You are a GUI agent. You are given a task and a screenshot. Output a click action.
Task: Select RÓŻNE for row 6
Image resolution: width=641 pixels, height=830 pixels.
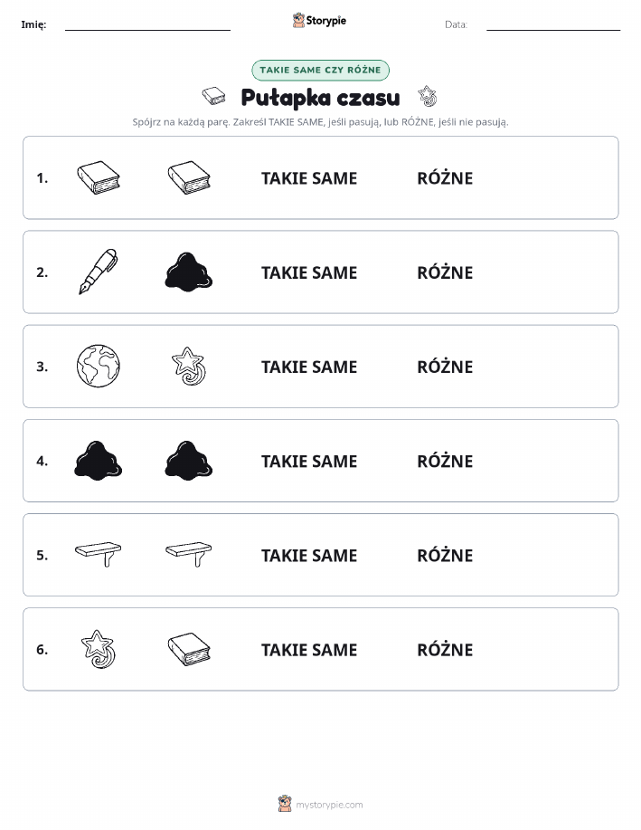coord(445,649)
